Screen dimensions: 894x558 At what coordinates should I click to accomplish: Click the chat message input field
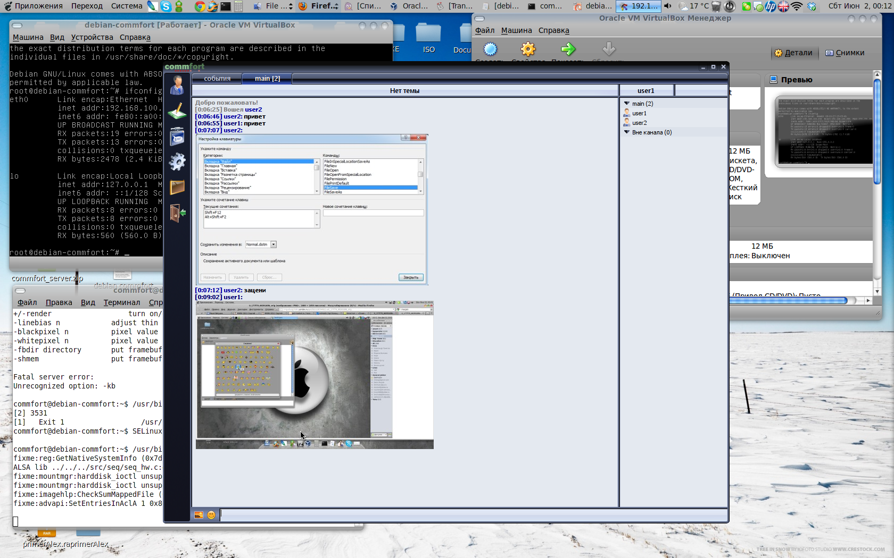click(x=473, y=514)
